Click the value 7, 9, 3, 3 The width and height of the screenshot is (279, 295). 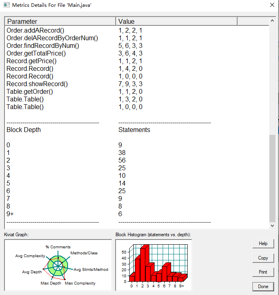(130, 84)
